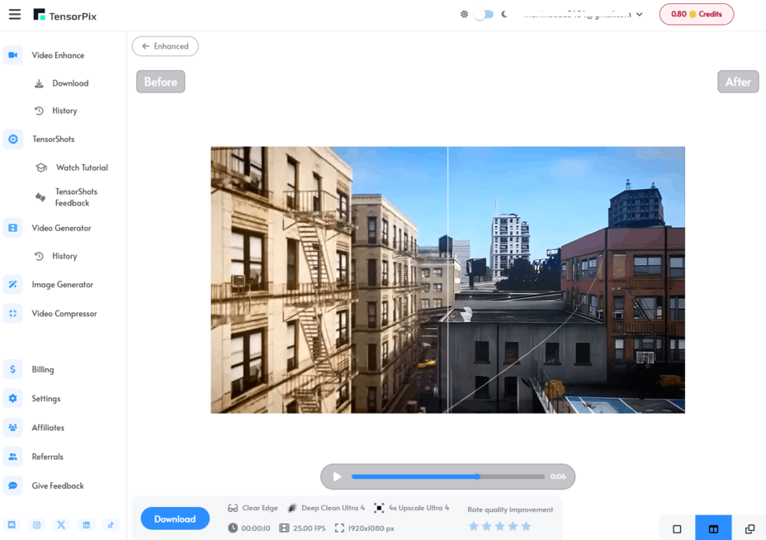Open Instagram social link icon

click(x=37, y=525)
